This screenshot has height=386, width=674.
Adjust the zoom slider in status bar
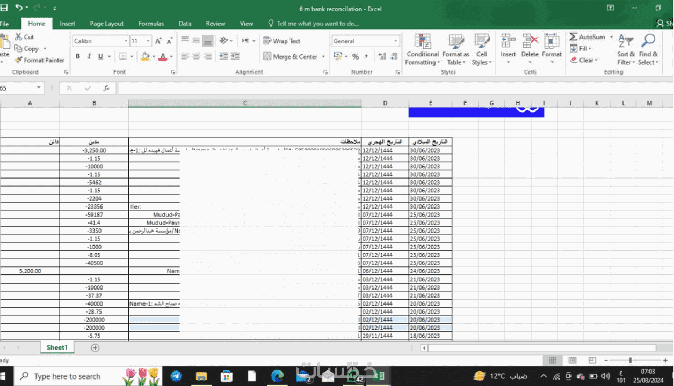(x=630, y=360)
